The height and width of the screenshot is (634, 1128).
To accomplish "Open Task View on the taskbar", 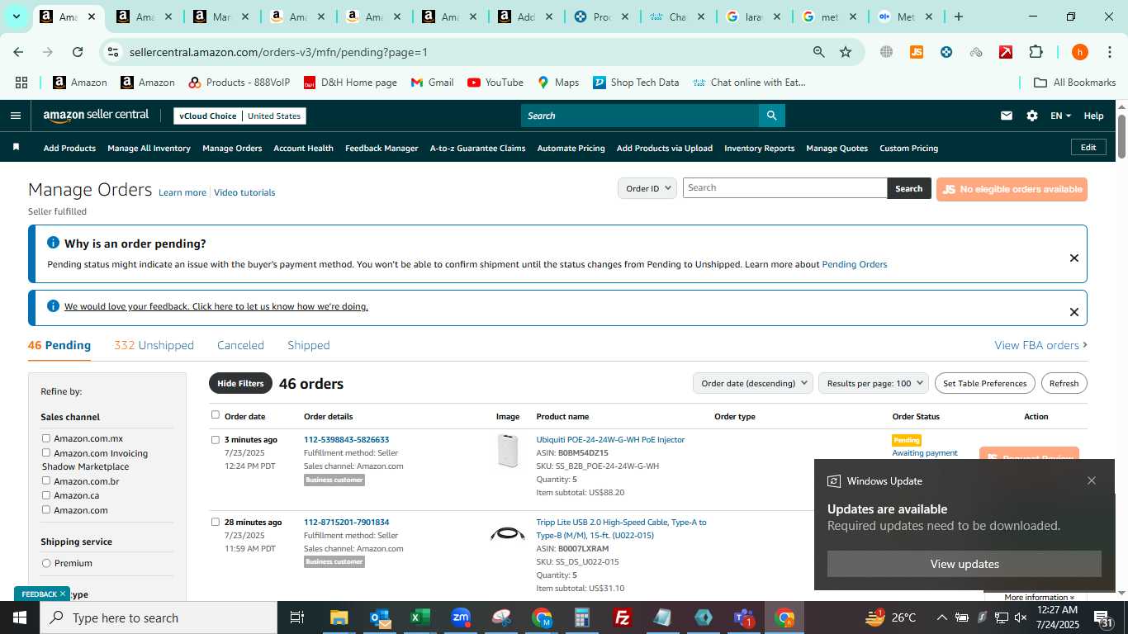I will coord(297,617).
